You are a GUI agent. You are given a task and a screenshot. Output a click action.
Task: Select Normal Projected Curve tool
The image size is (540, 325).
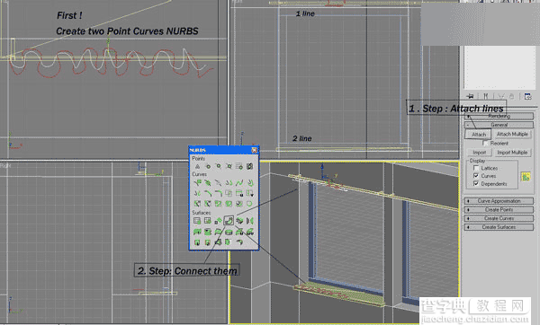click(x=197, y=204)
